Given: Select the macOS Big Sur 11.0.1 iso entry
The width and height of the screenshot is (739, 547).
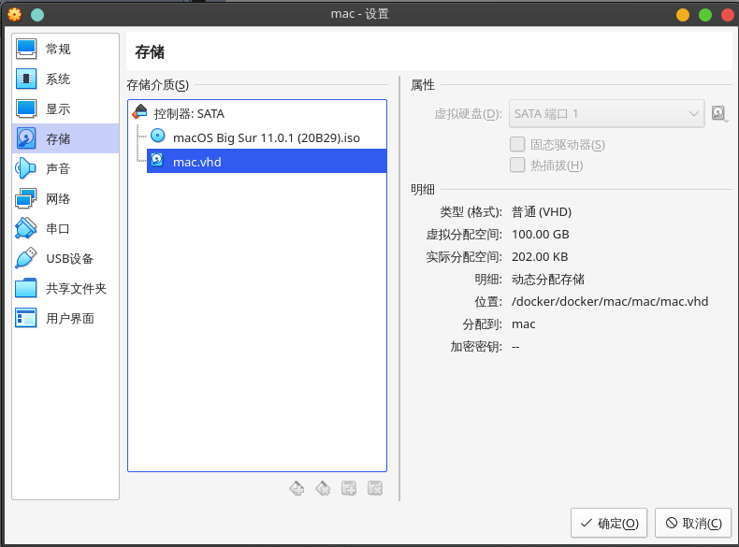Looking at the screenshot, I should tap(267, 137).
